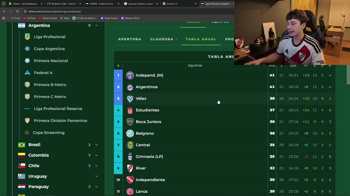Click the Estudiantes team crest
The height and width of the screenshot is (196, 350).
(x=130, y=110)
